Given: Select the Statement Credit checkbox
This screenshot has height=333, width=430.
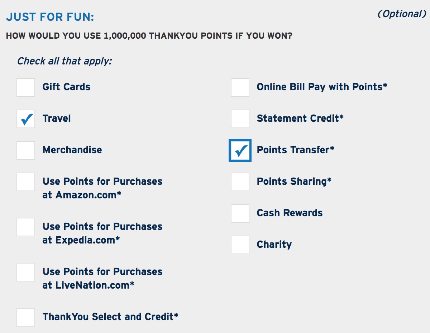Looking at the screenshot, I should [x=240, y=119].
